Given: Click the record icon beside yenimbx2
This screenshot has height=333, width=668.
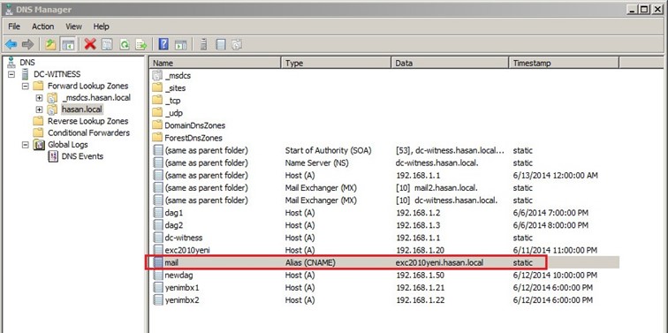Looking at the screenshot, I should (157, 299).
